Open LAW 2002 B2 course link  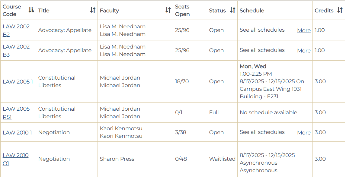(16, 30)
